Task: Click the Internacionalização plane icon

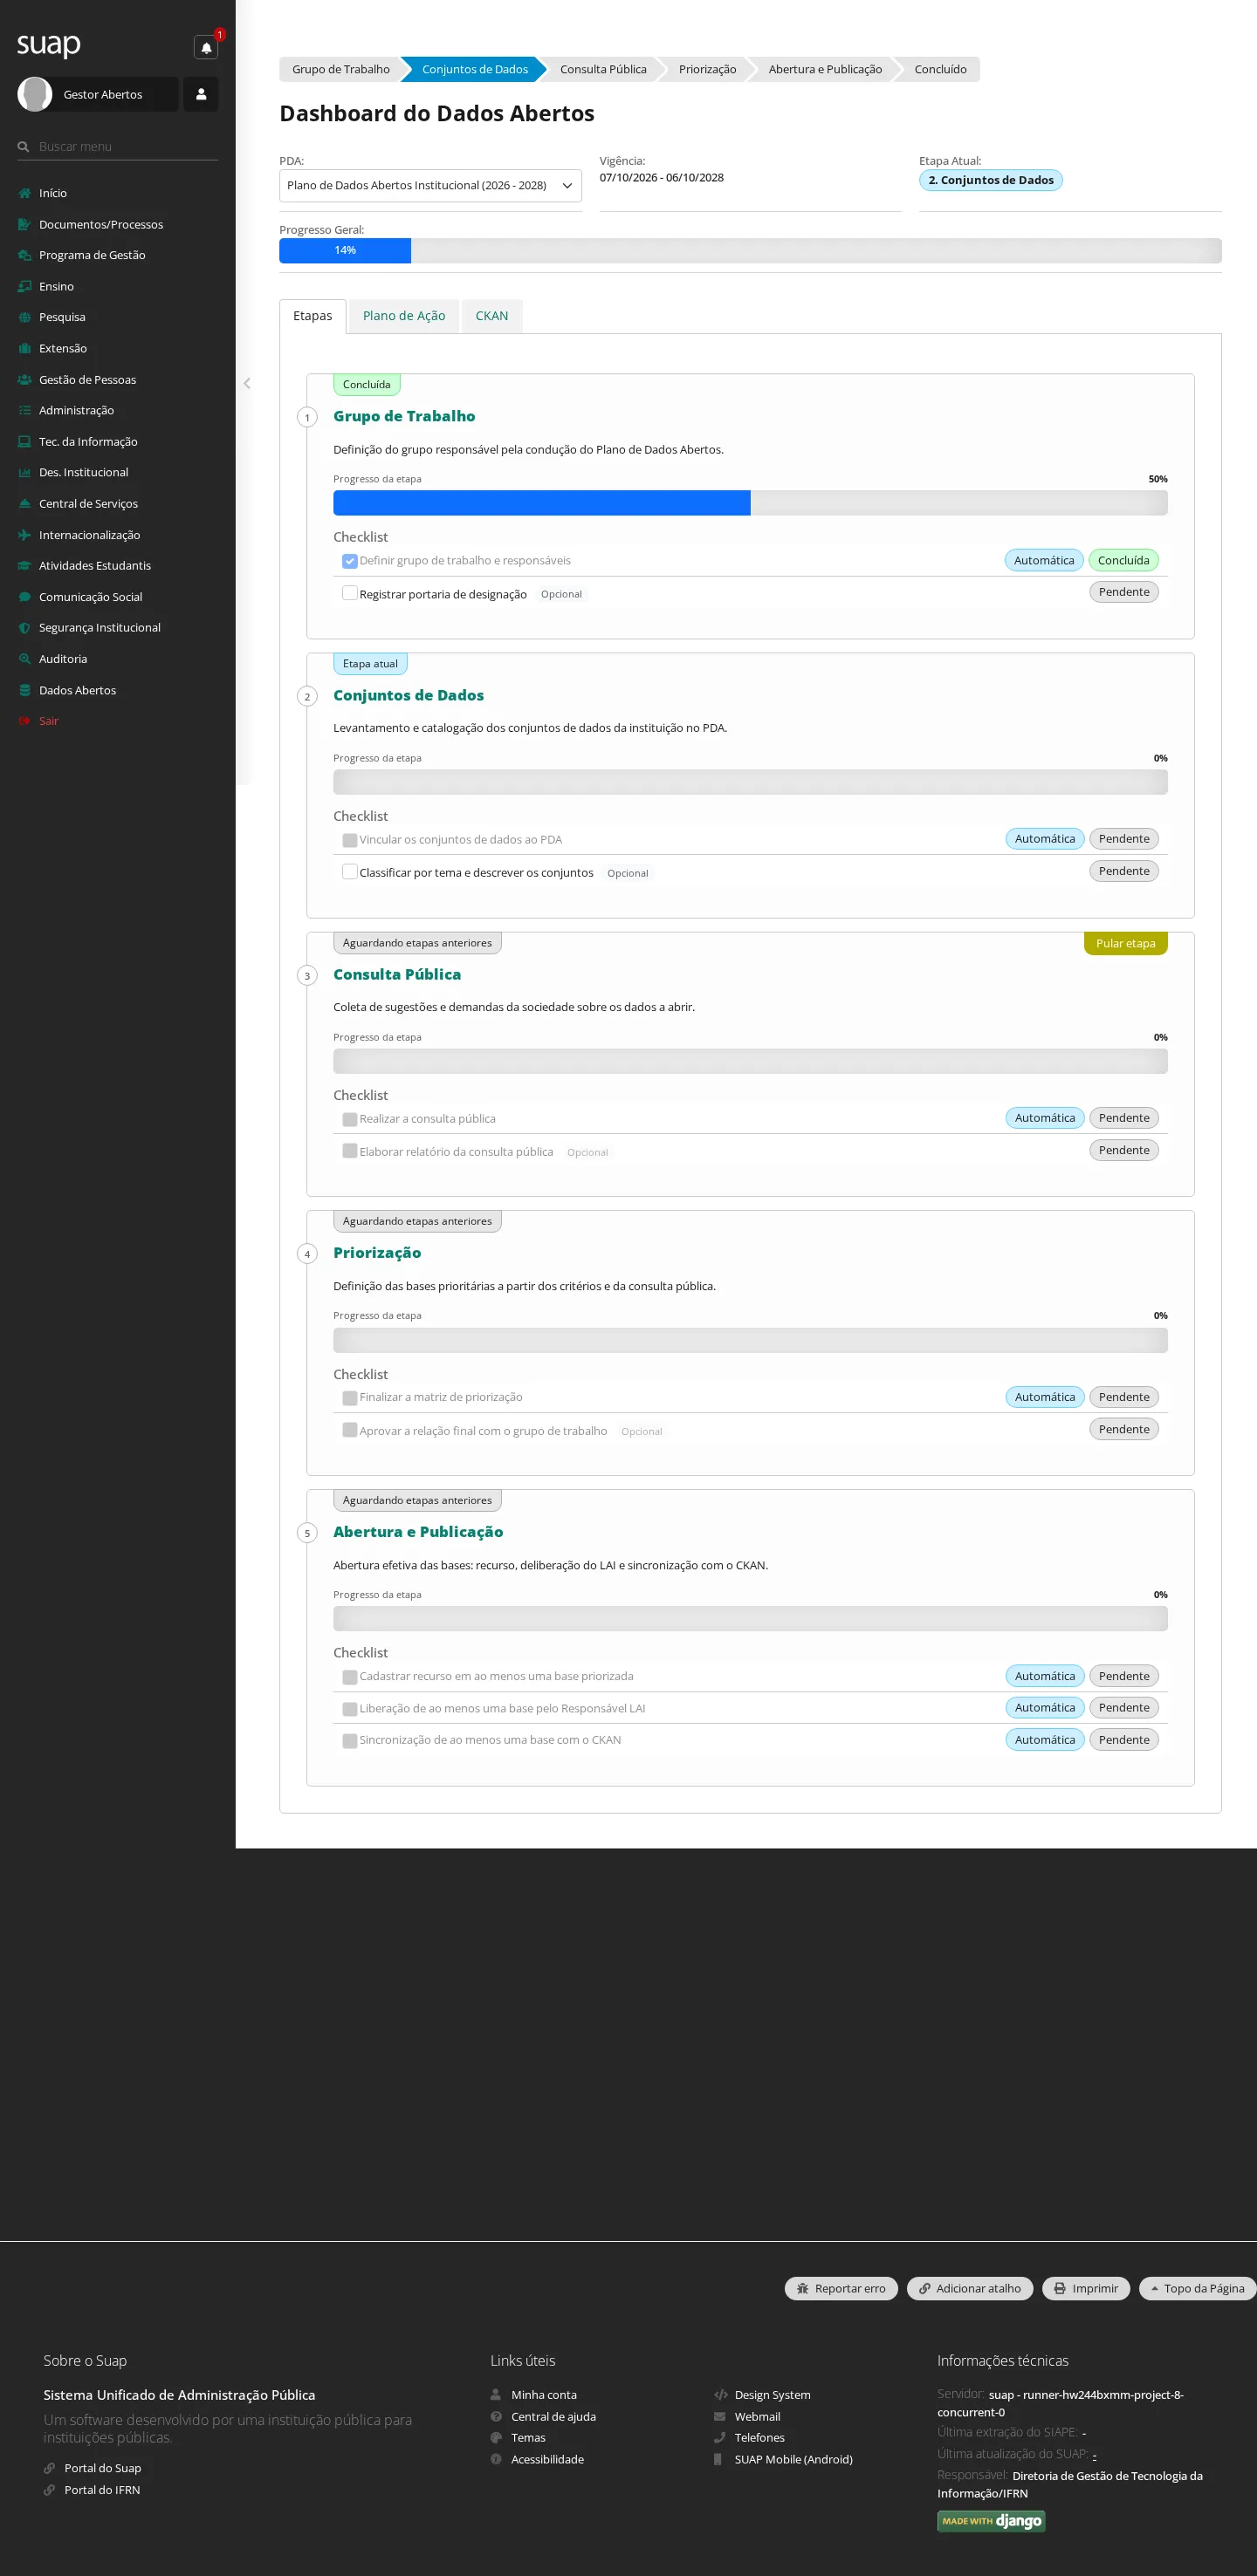Action: click(25, 535)
